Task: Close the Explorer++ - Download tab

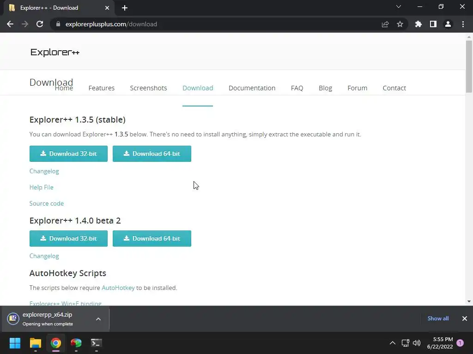Action: pyautogui.click(x=107, y=8)
